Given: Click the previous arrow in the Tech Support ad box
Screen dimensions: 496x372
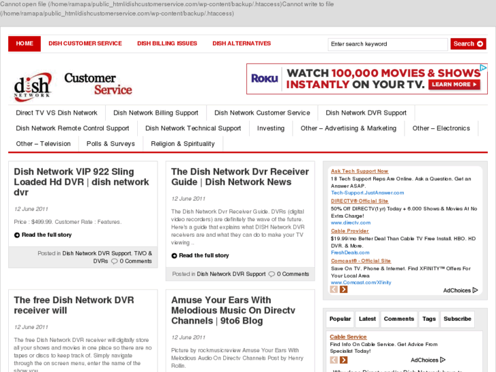Looking at the screenshot, I should pyautogui.click(x=334, y=289).
